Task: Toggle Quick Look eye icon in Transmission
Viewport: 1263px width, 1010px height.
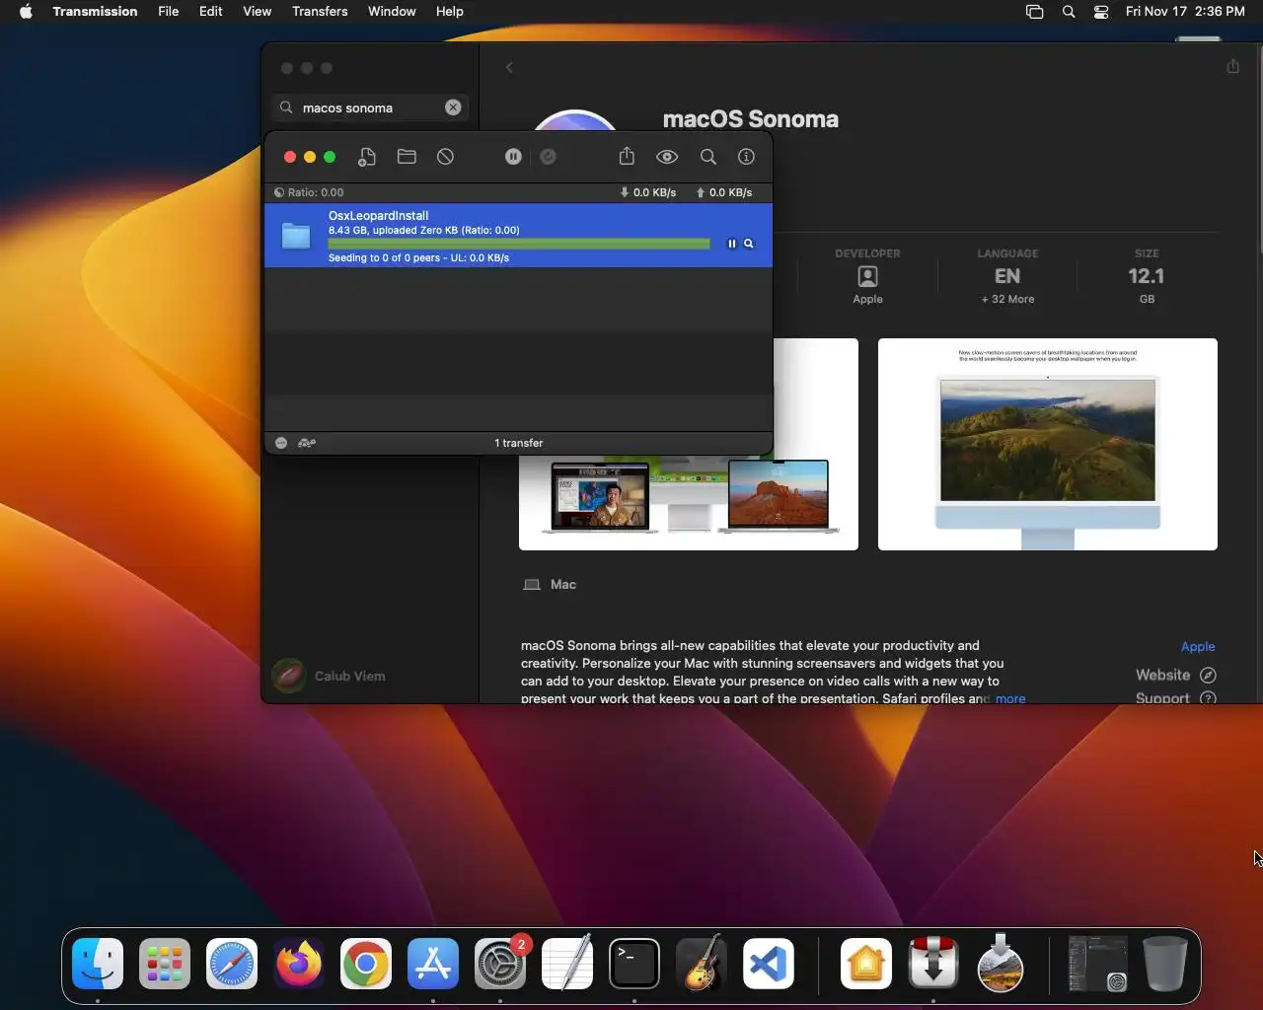Action: [x=667, y=157]
